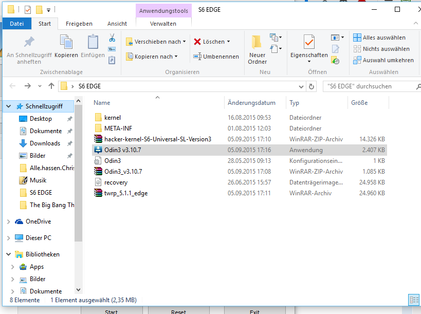
Task: Click the navigation pane vertical scrollbar
Action: [79, 174]
